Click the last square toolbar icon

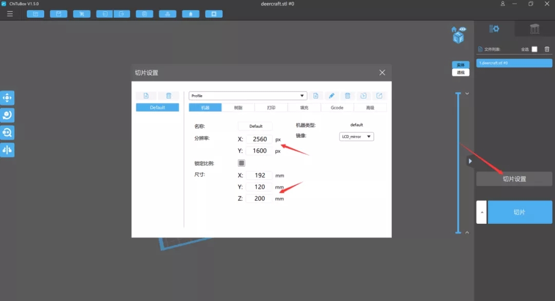tap(214, 14)
